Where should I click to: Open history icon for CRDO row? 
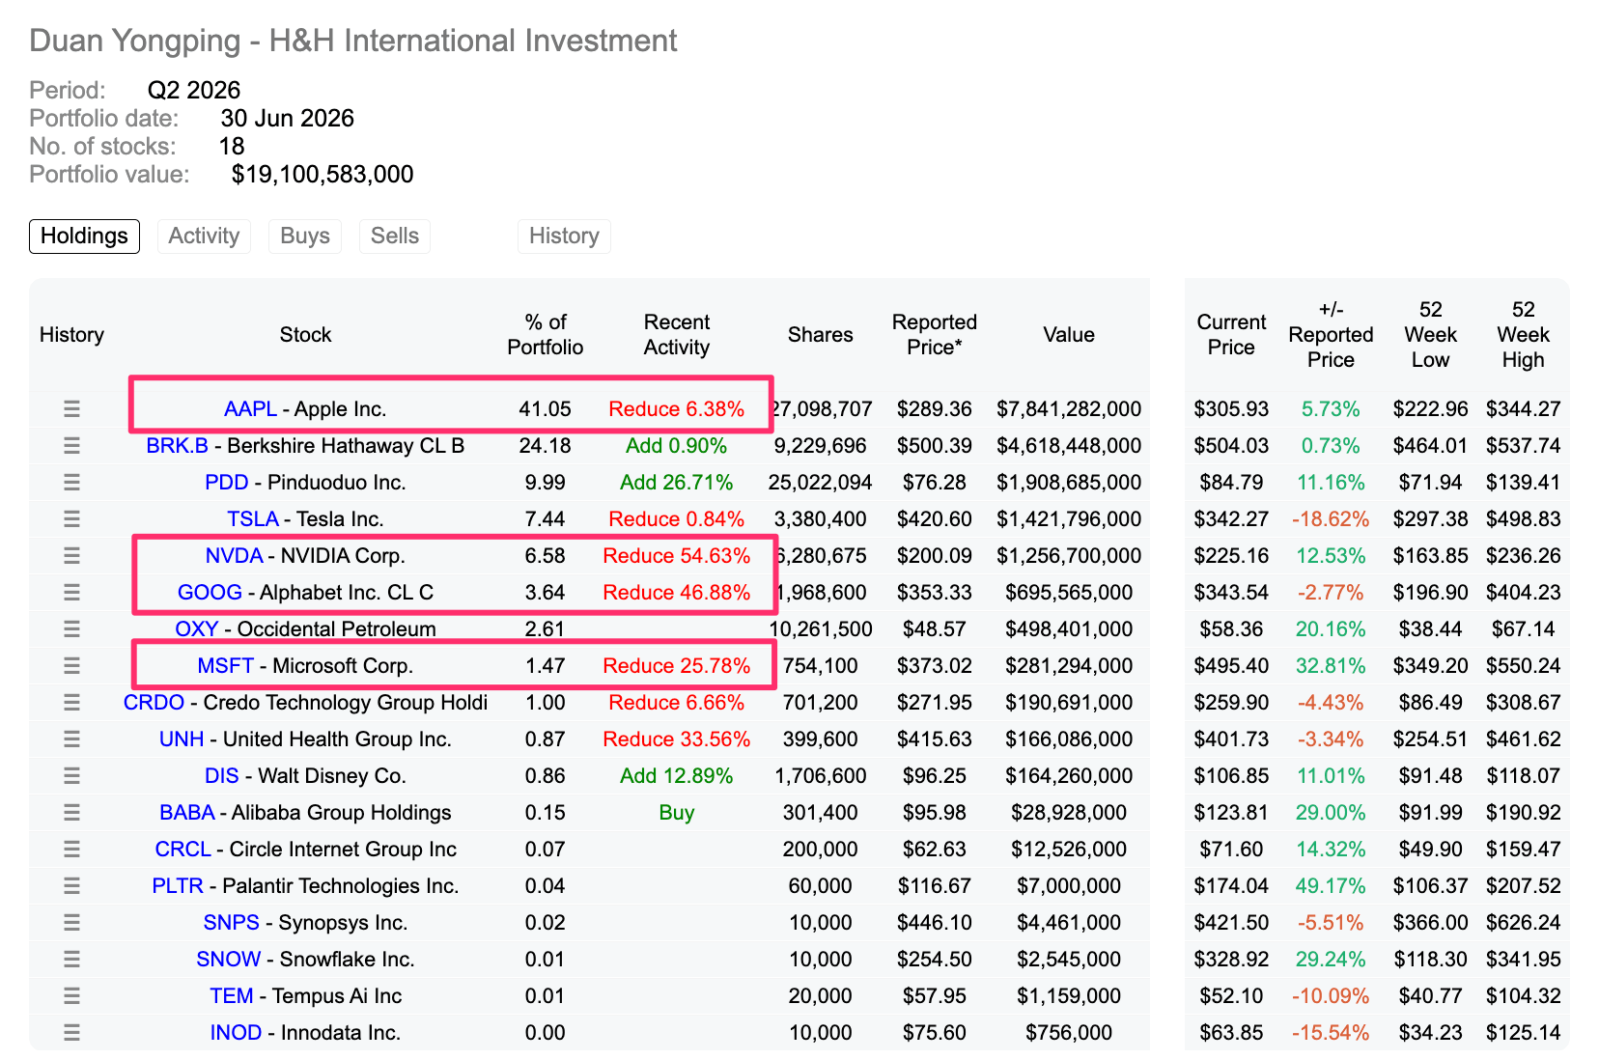click(x=71, y=703)
